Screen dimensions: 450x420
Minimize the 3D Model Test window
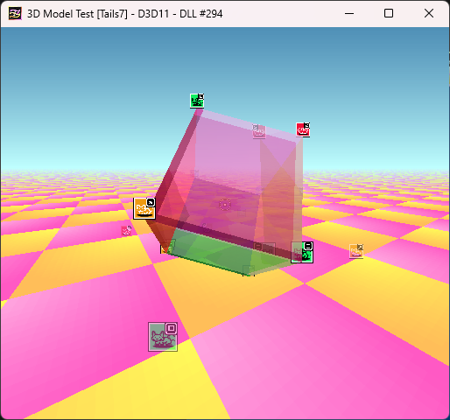(349, 13)
